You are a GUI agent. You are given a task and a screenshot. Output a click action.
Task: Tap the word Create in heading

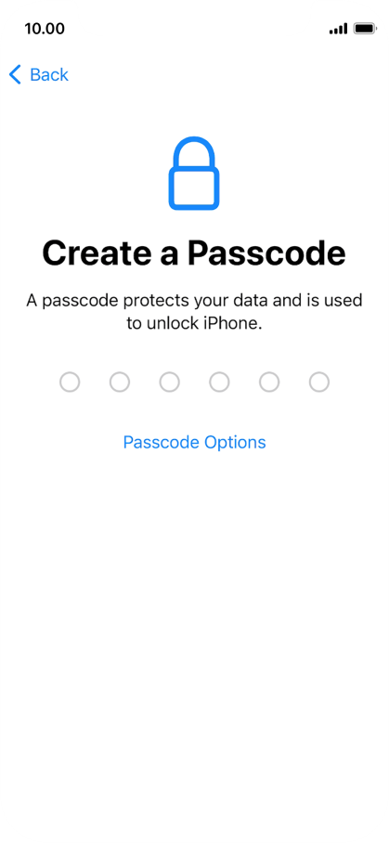pos(96,253)
